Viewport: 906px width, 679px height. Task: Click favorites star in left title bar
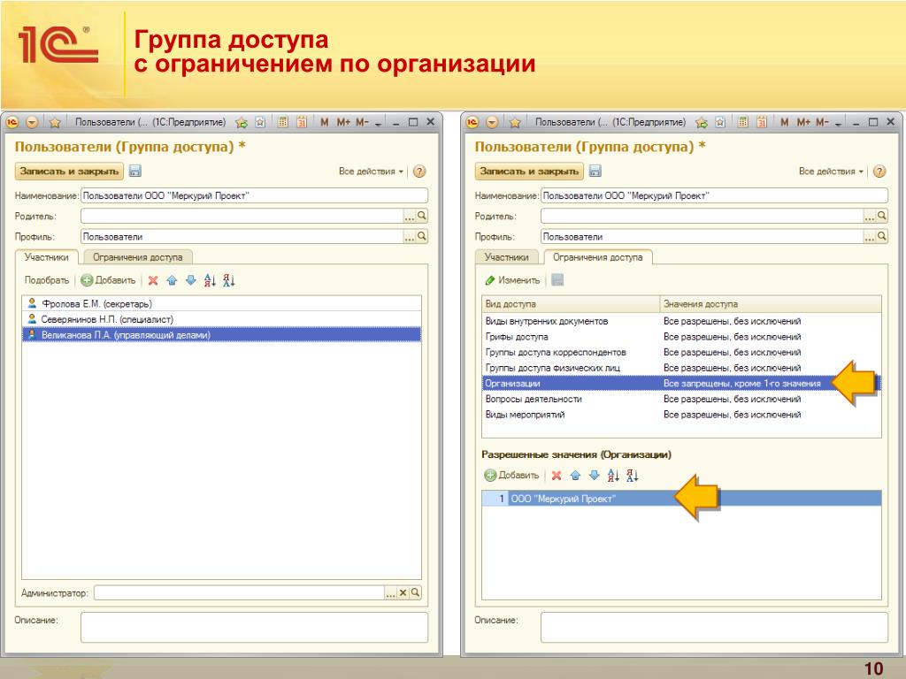[55, 122]
